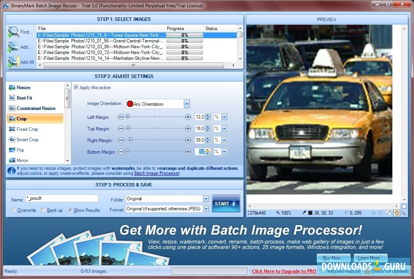Click the Add All folder icon

(14, 62)
